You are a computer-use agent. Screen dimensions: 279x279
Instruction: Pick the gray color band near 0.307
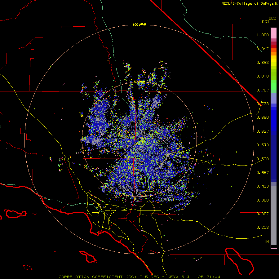coord(274,215)
